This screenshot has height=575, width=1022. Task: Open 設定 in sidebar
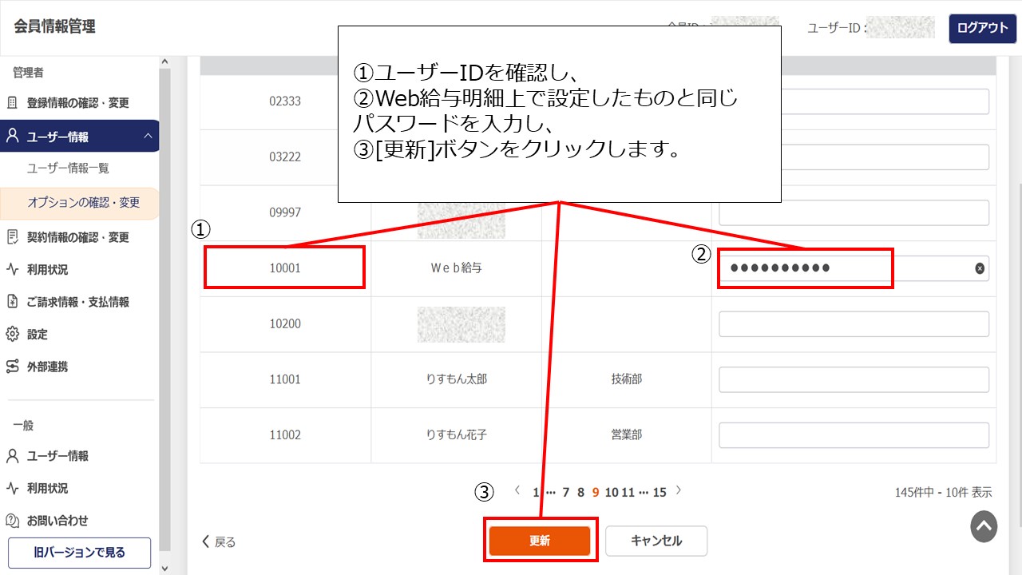37,335
